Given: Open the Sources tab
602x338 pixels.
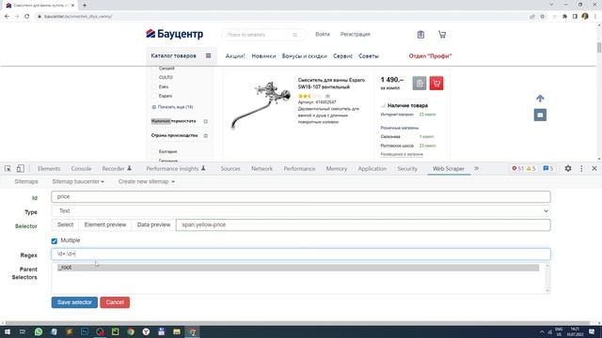Looking at the screenshot, I should tap(230, 169).
